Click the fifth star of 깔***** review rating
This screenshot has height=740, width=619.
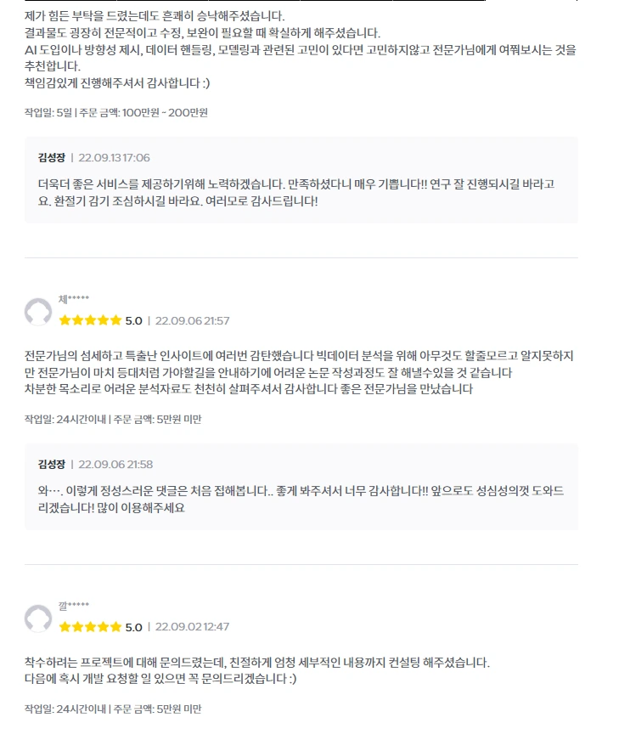[x=116, y=627]
